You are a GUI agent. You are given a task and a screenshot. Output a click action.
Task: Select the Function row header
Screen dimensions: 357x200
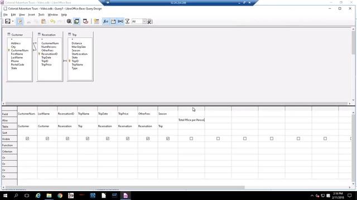(9, 145)
